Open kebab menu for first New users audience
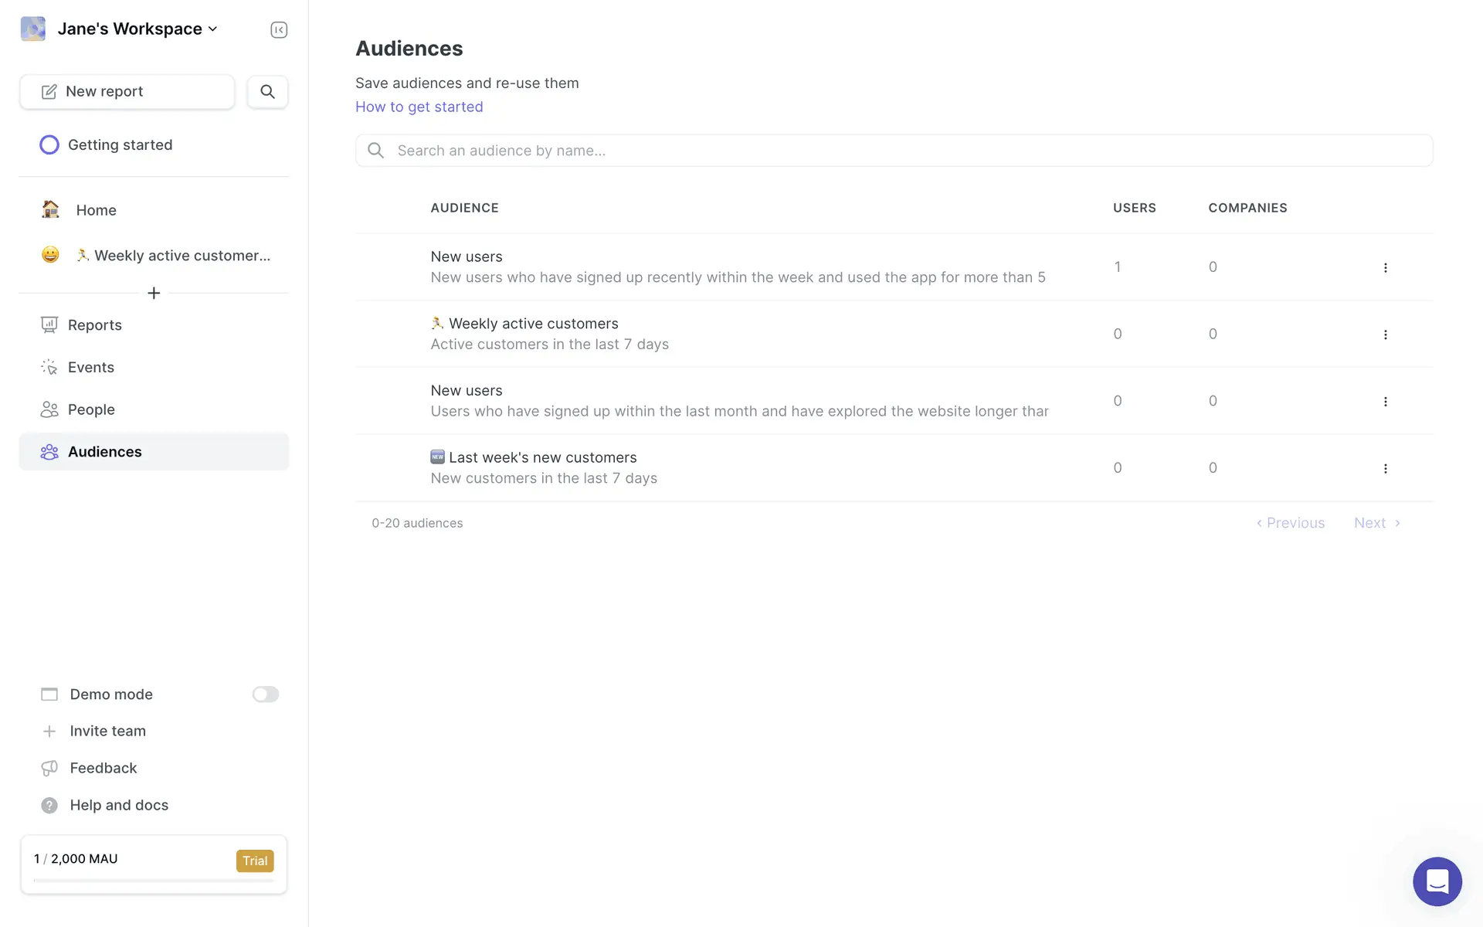 [x=1385, y=267]
